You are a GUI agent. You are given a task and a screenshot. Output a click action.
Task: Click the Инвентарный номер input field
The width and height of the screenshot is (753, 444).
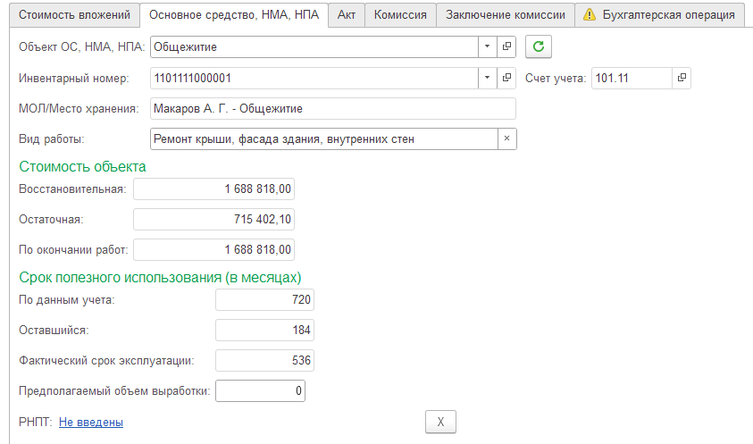pos(314,78)
